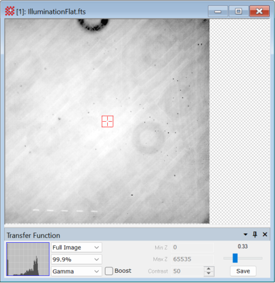Open the Full Image region dropdown

click(77, 248)
